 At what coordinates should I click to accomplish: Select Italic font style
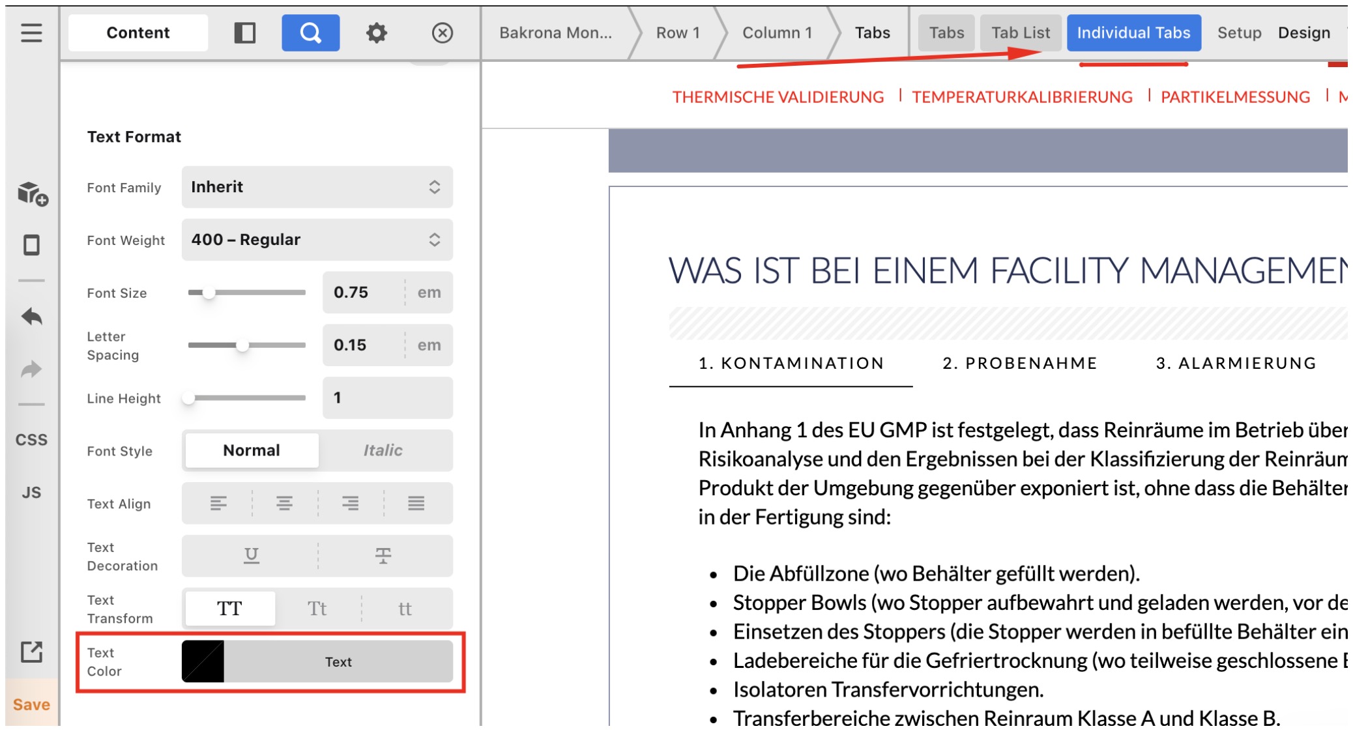pos(383,450)
